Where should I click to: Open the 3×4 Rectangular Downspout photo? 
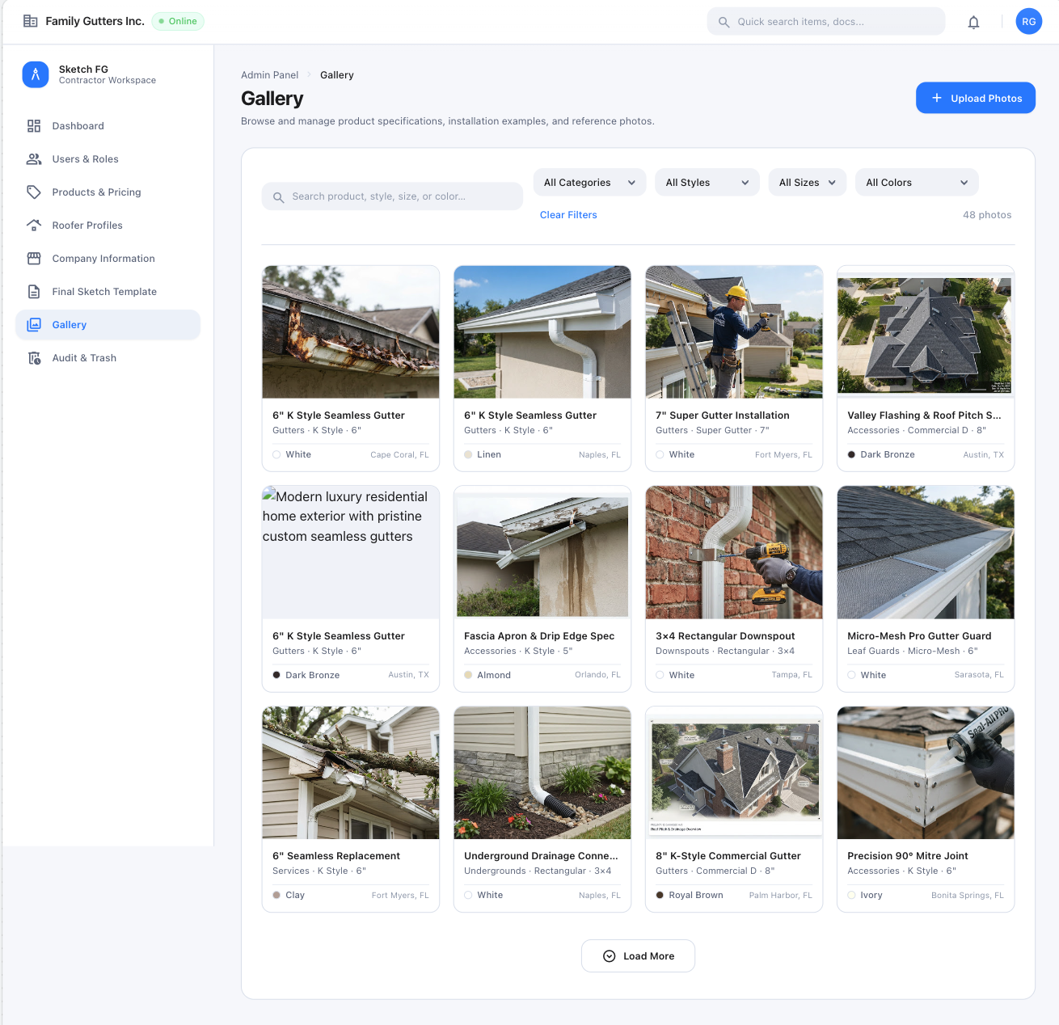point(734,553)
